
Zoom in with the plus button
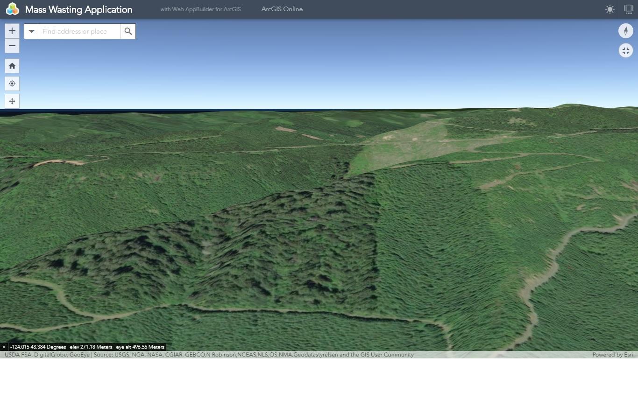12,31
